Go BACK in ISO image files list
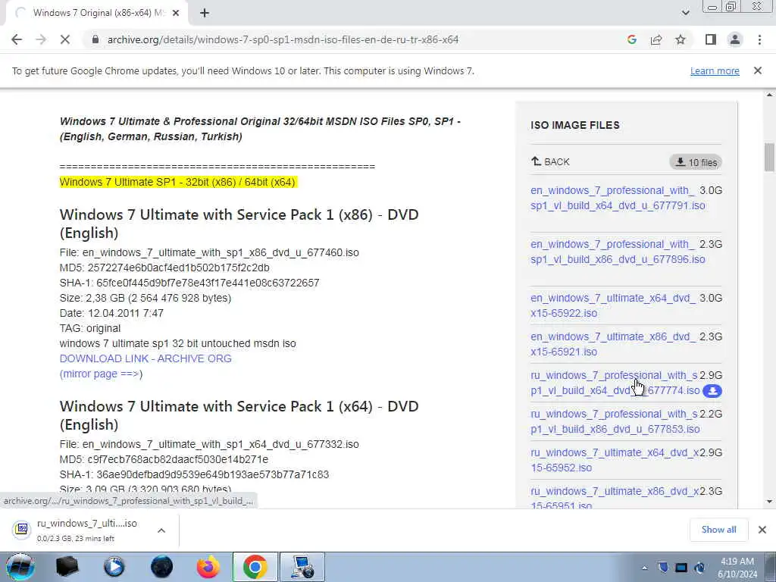The height and width of the screenshot is (582, 776). (550, 162)
